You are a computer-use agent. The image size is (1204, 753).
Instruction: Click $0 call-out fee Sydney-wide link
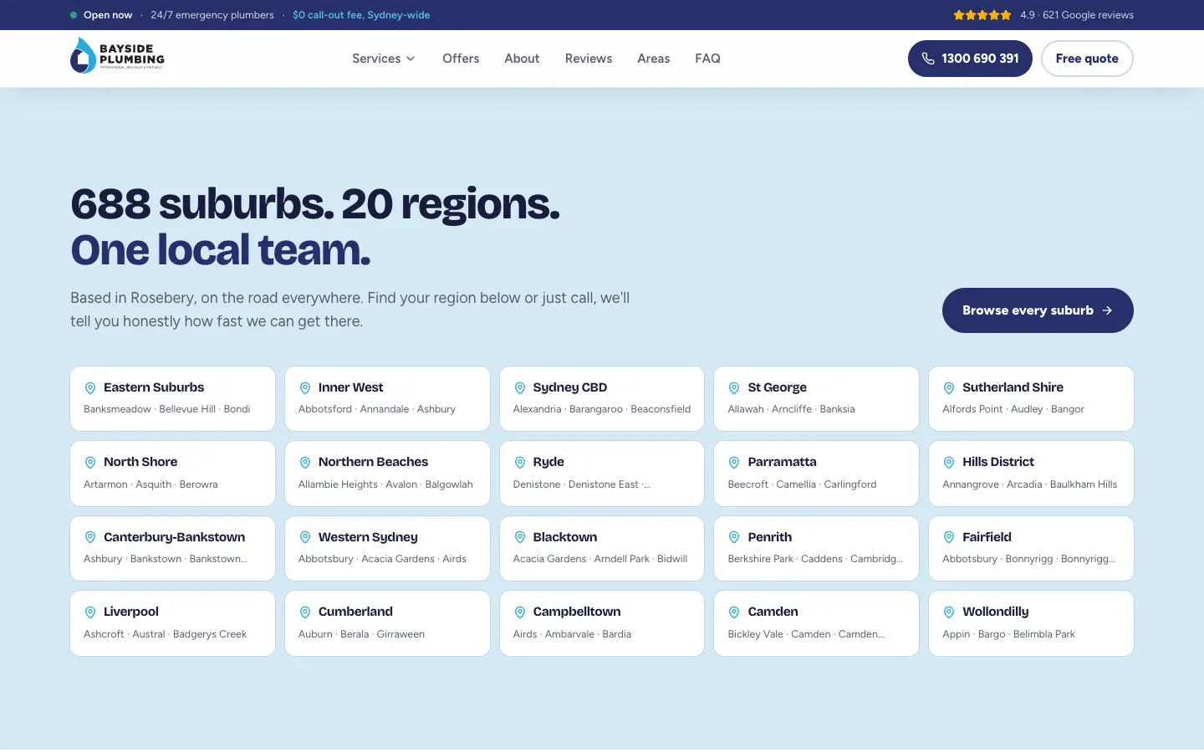point(361,15)
